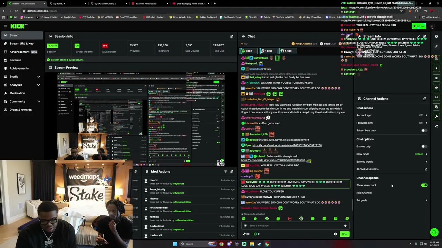Expand the Community sidebar section
This screenshot has height=248, width=442.
39,101
